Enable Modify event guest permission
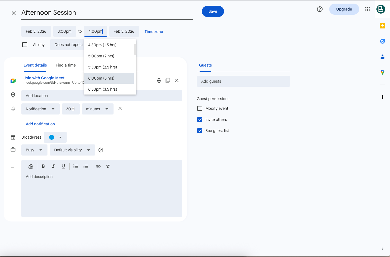The image size is (390, 257). pos(200,108)
